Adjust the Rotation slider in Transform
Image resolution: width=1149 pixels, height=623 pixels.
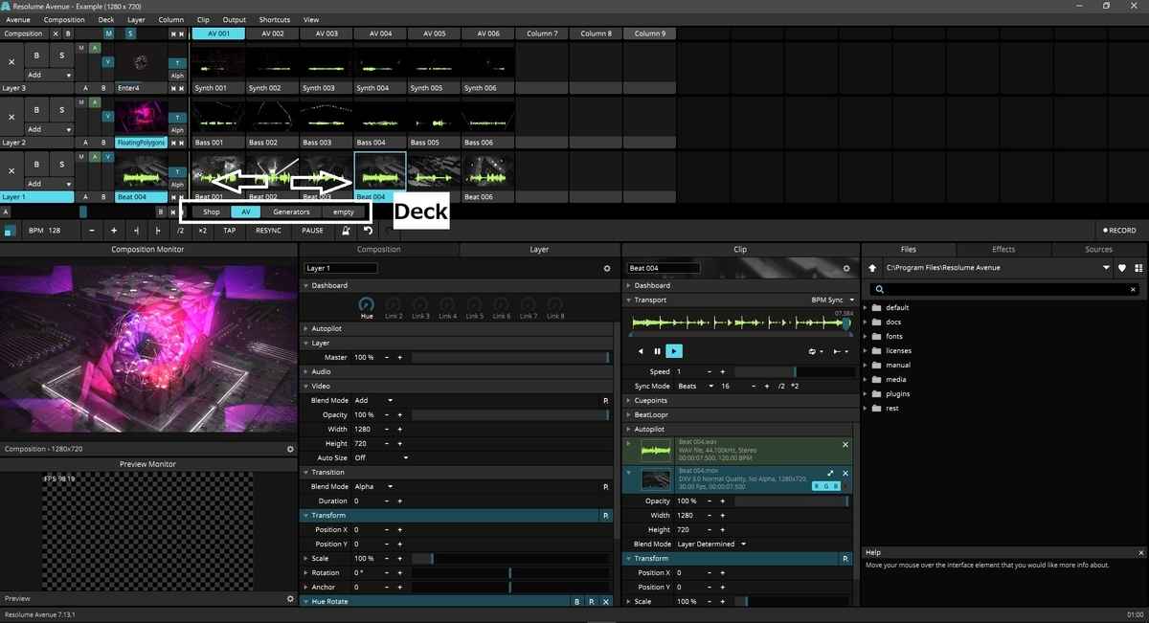point(510,572)
